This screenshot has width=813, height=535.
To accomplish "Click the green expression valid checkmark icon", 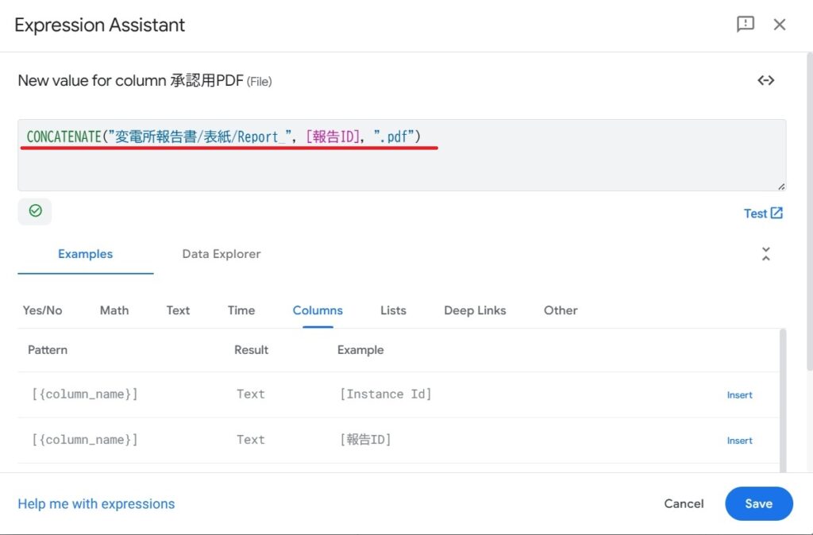I will pos(35,211).
